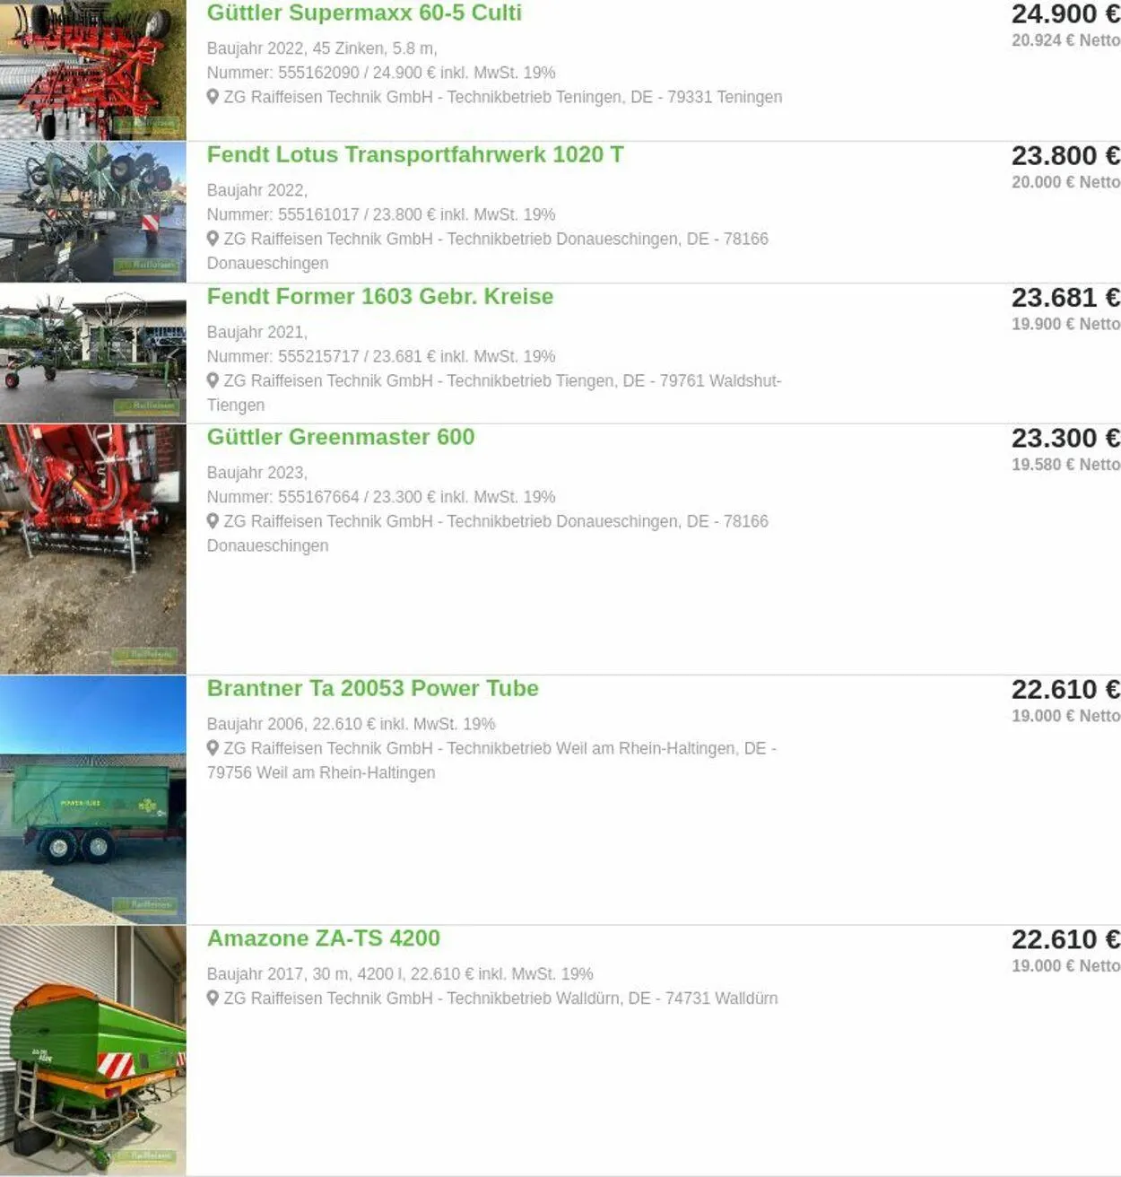Open the Amazone ZA-TS 4200 listing
The image size is (1121, 1177).
click(324, 938)
